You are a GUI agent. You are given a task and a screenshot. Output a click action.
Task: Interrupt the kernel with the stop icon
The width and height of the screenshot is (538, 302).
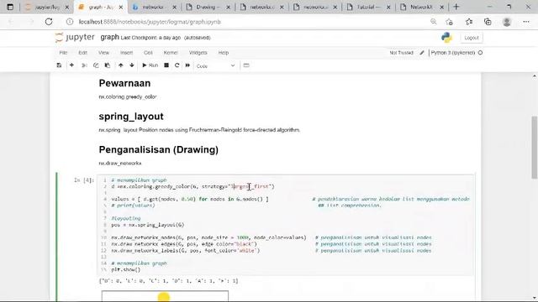click(x=166, y=65)
